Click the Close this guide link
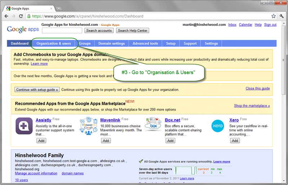288x185 pixels. coord(258,89)
